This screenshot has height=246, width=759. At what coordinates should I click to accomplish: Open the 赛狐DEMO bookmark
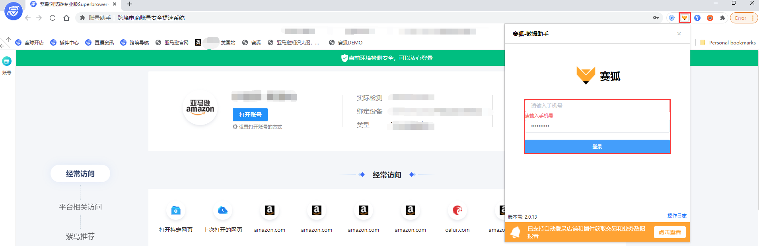(346, 42)
